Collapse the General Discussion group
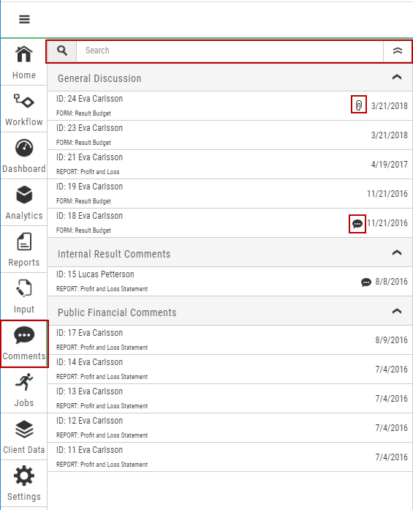Screen dimensions: 413x510 pos(397,78)
